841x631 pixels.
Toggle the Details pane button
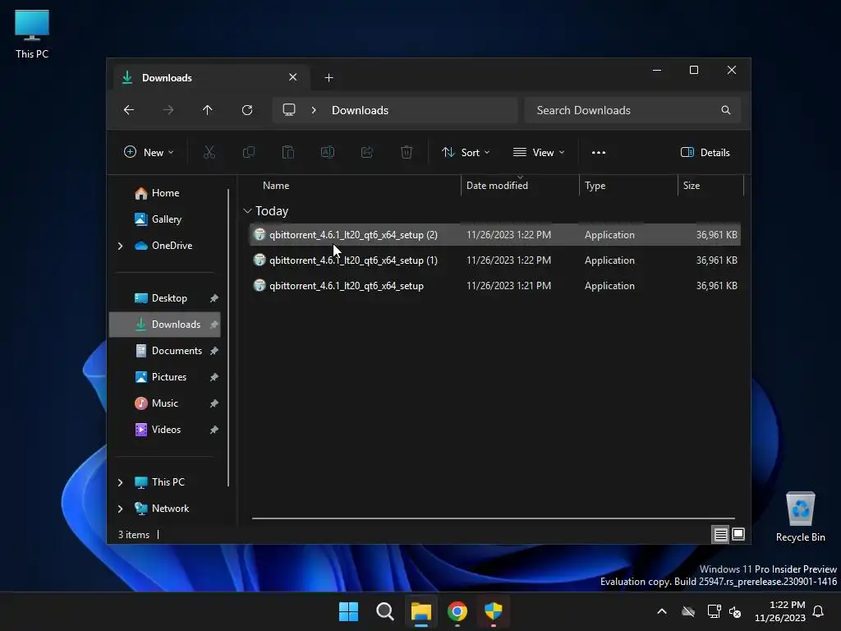click(x=705, y=152)
